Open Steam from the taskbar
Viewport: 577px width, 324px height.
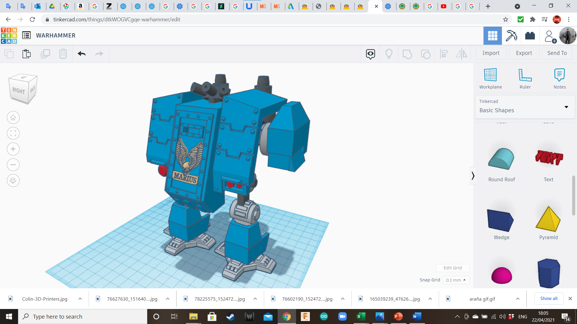(230, 316)
